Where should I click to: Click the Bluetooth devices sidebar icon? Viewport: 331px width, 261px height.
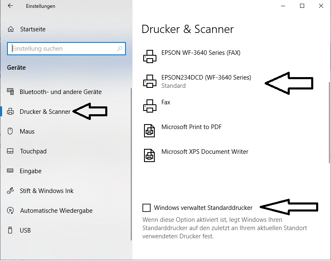[x=10, y=92]
